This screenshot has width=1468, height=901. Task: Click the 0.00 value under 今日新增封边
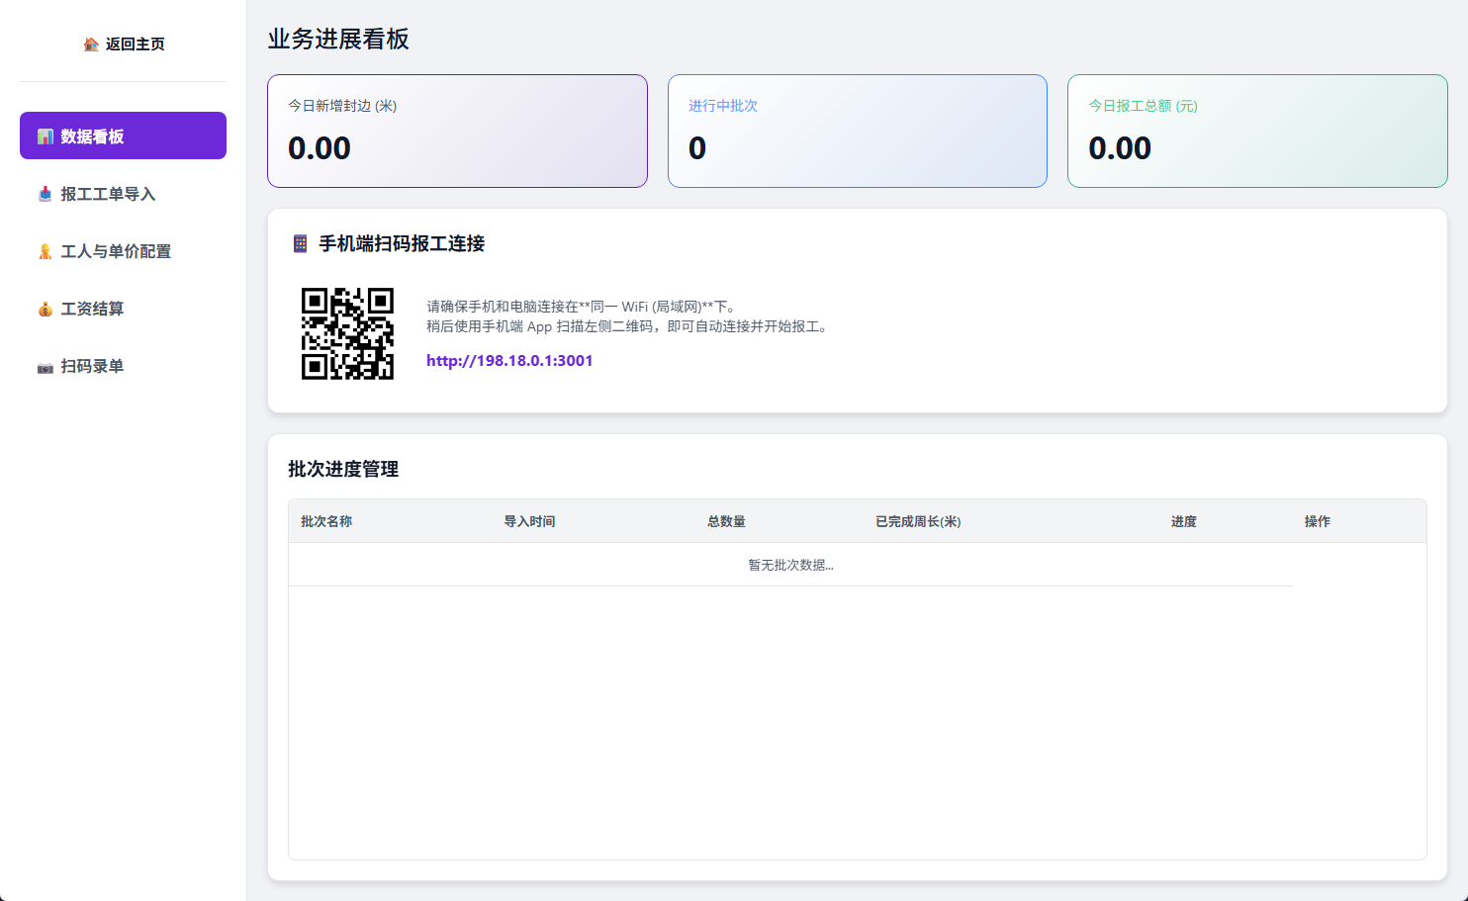point(320,148)
